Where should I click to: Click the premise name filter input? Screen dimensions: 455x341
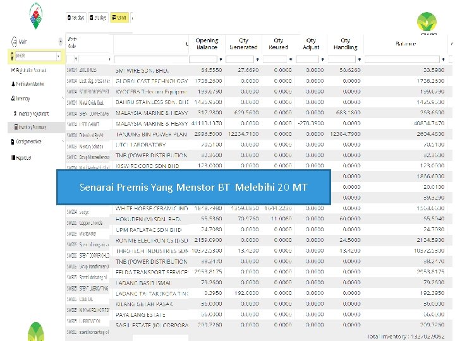coord(151,59)
